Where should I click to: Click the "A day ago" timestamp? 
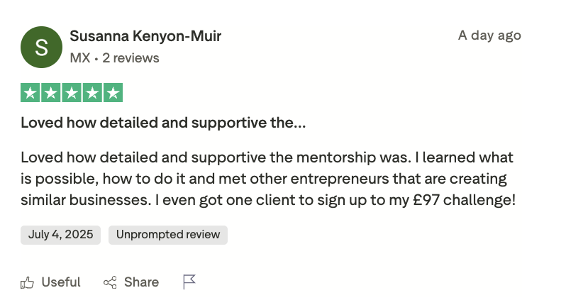tap(489, 35)
